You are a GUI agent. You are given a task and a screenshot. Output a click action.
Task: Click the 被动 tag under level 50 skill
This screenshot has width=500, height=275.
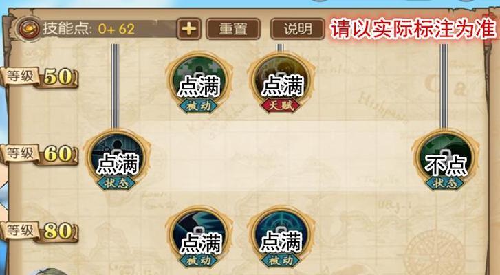point(199,106)
